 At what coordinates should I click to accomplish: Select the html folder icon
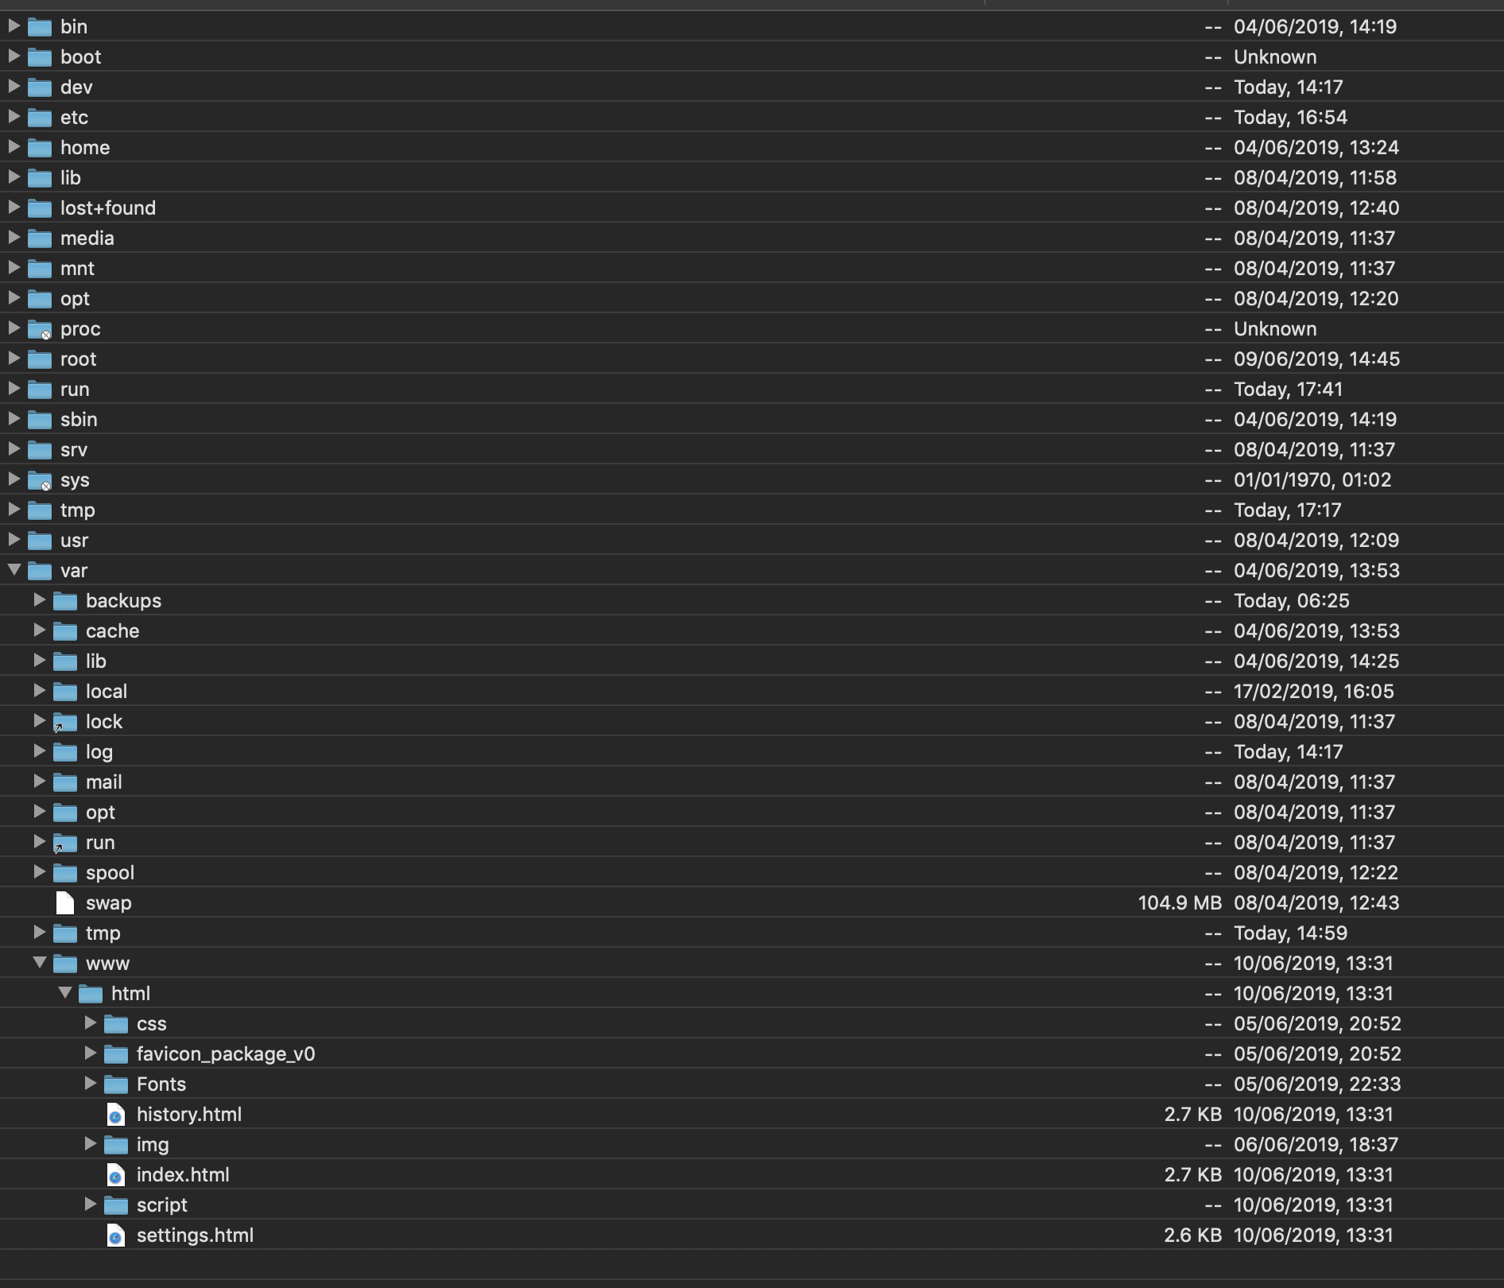tap(91, 994)
